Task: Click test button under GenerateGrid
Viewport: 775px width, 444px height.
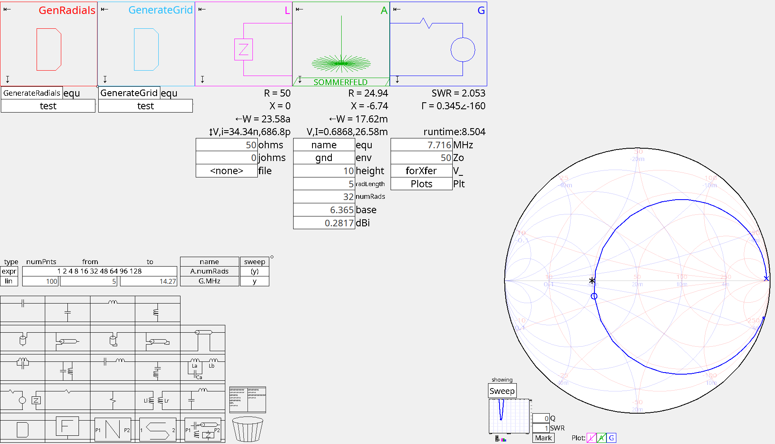Action: pos(146,106)
